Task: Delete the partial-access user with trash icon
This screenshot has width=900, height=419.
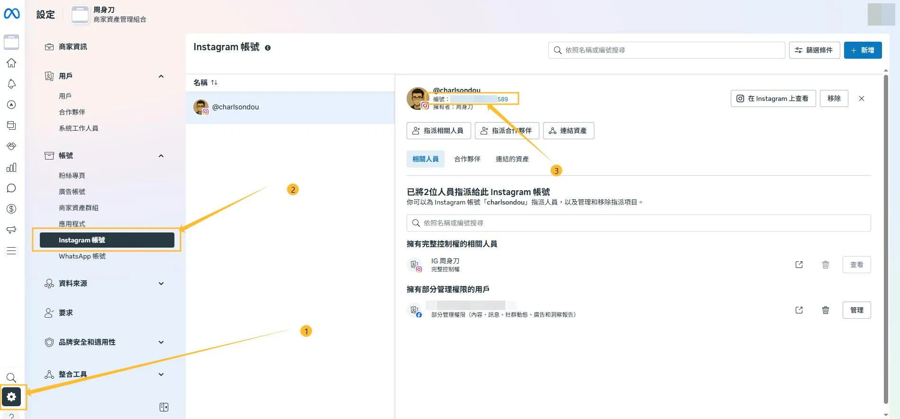Action: (825, 310)
